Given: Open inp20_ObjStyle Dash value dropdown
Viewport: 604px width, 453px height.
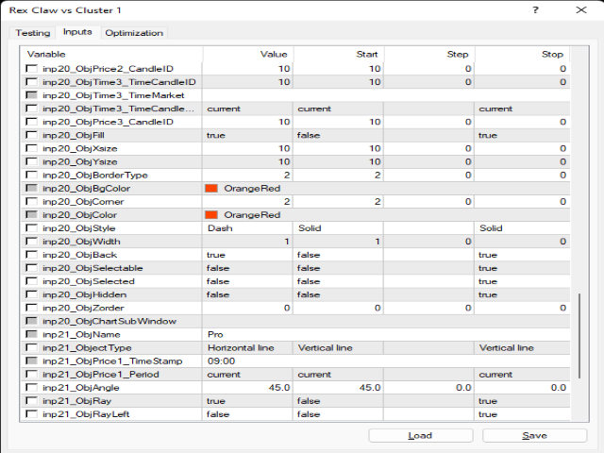Looking at the screenshot, I should tap(245, 228).
